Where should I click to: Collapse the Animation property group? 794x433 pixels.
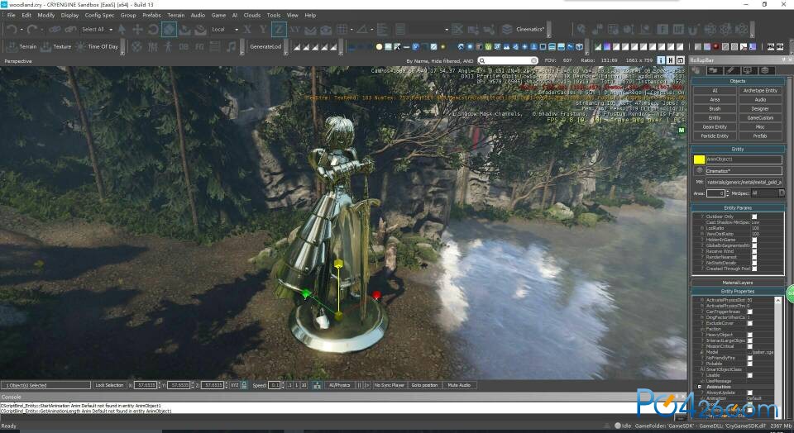pos(700,387)
